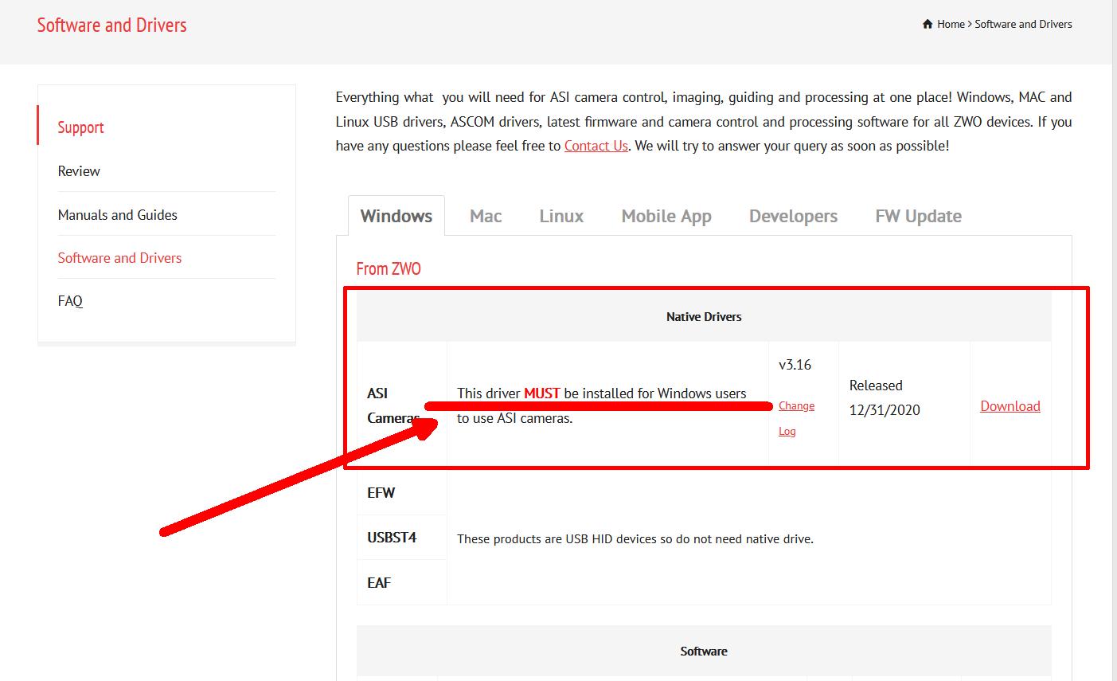This screenshot has height=681, width=1117.
Task: Switch to the FW Update tab
Action: 918,216
